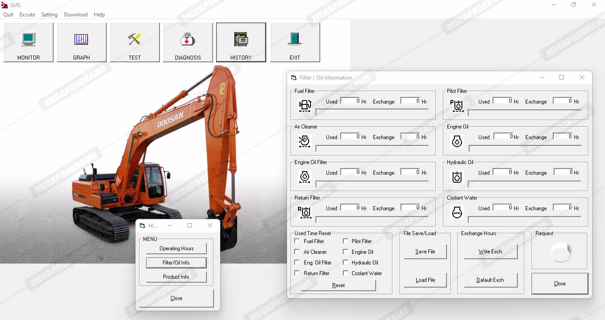605x320 pixels.
Task: Click the Write Exch. button
Action: point(490,252)
